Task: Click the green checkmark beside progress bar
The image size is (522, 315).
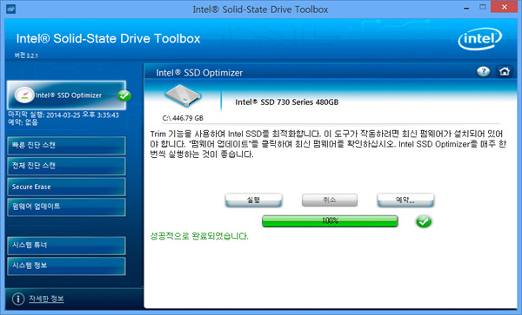Action: point(424,221)
